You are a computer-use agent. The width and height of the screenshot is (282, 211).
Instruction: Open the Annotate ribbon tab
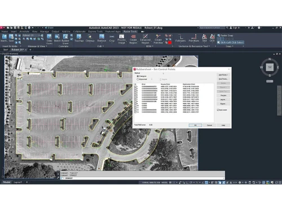[x=24, y=32]
